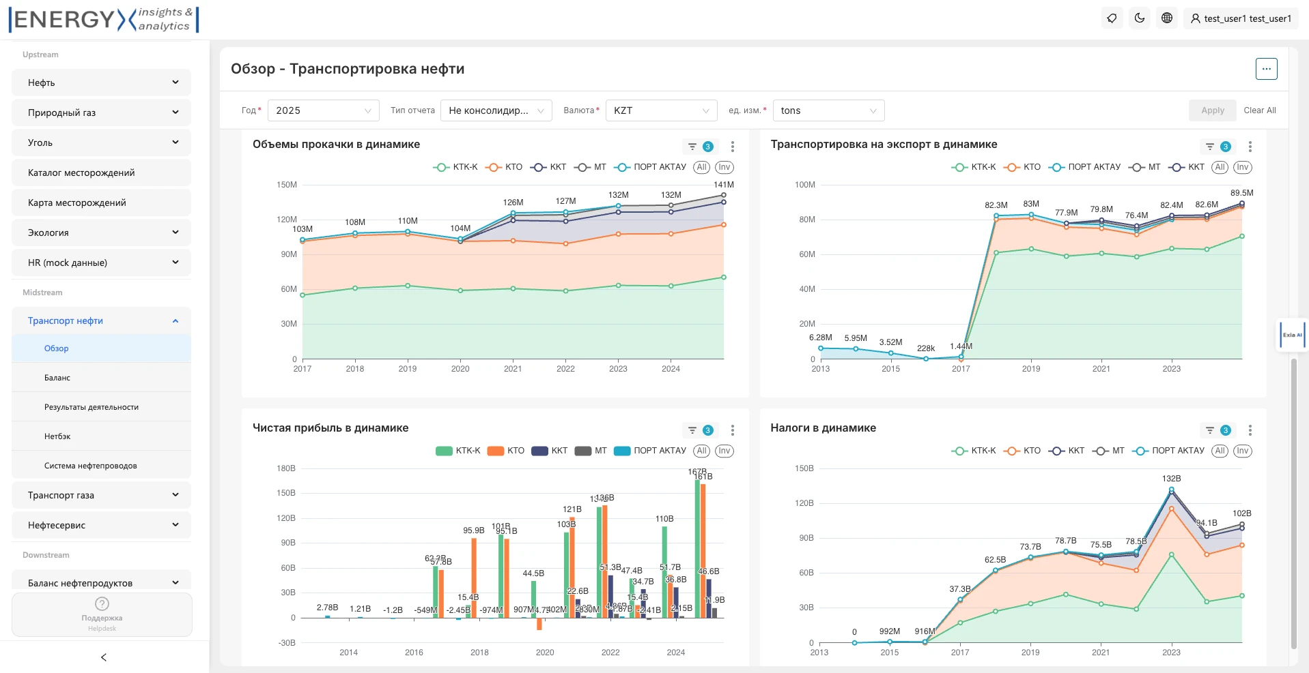Invert selection in Чистая прибыль legend
Viewport: 1309px width, 673px height.
724,451
